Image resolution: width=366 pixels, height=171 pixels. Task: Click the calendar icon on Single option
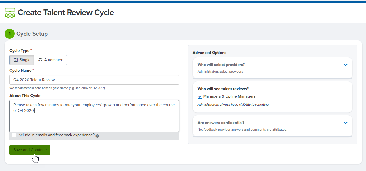[x=16, y=60]
